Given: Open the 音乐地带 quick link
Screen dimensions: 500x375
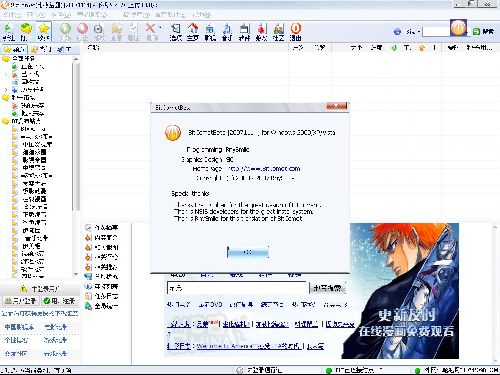Looking at the screenshot, I should [56, 354].
